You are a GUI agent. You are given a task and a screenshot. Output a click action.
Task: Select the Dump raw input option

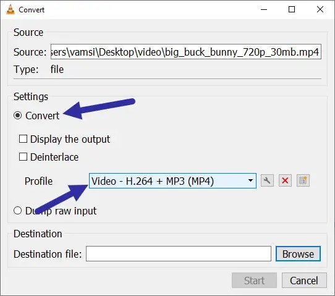(x=17, y=211)
